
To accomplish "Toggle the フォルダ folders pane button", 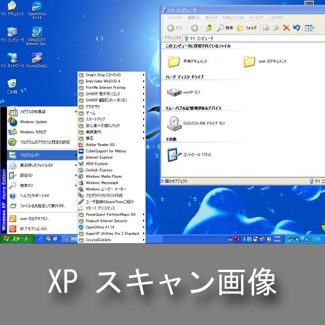I will tap(246, 28).
